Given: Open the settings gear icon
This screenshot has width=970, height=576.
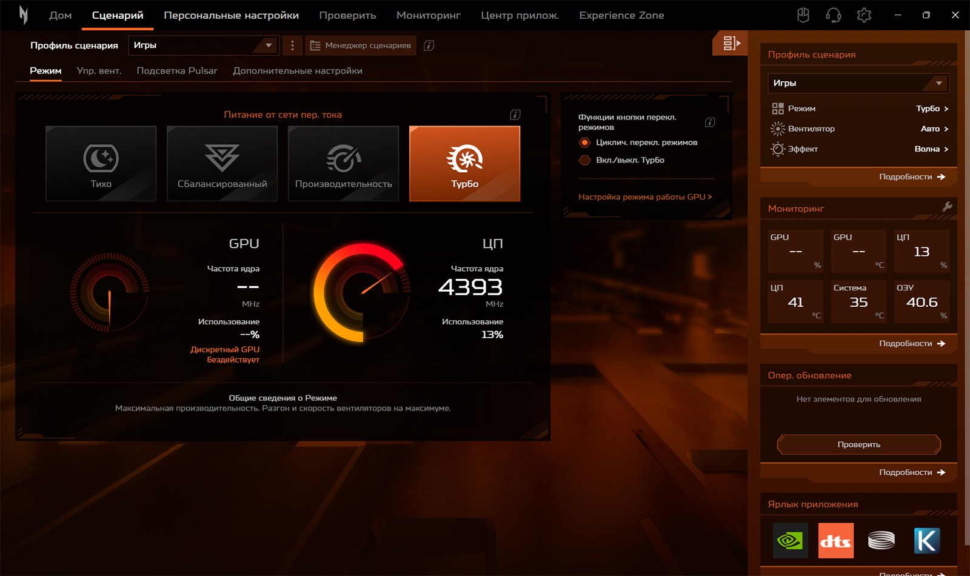Looking at the screenshot, I should [864, 15].
